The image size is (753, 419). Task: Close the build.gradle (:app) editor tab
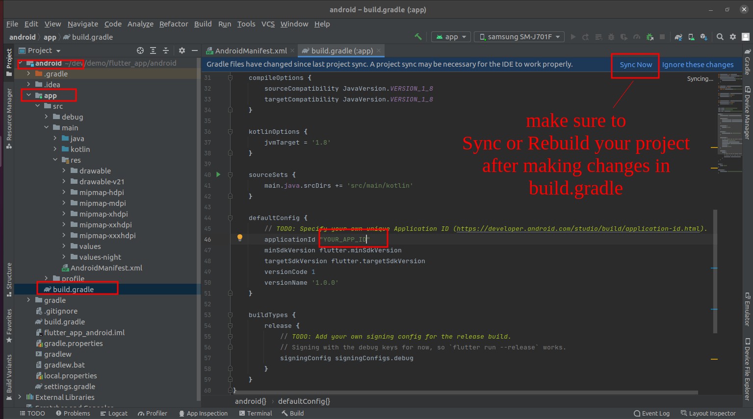[x=379, y=50]
